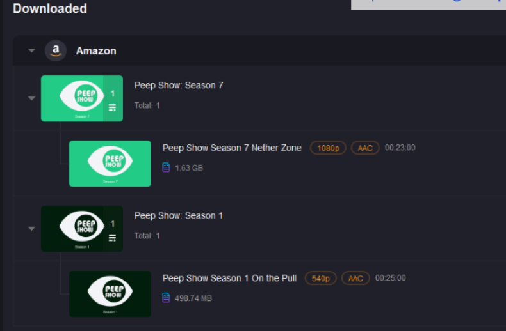This screenshot has height=331, width=506.
Task: Collapse the Amazon section arrow
Action: point(31,50)
